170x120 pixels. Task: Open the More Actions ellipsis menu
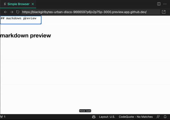tap(165, 4)
